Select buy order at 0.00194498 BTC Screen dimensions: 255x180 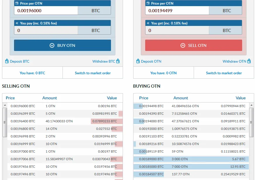191,106
